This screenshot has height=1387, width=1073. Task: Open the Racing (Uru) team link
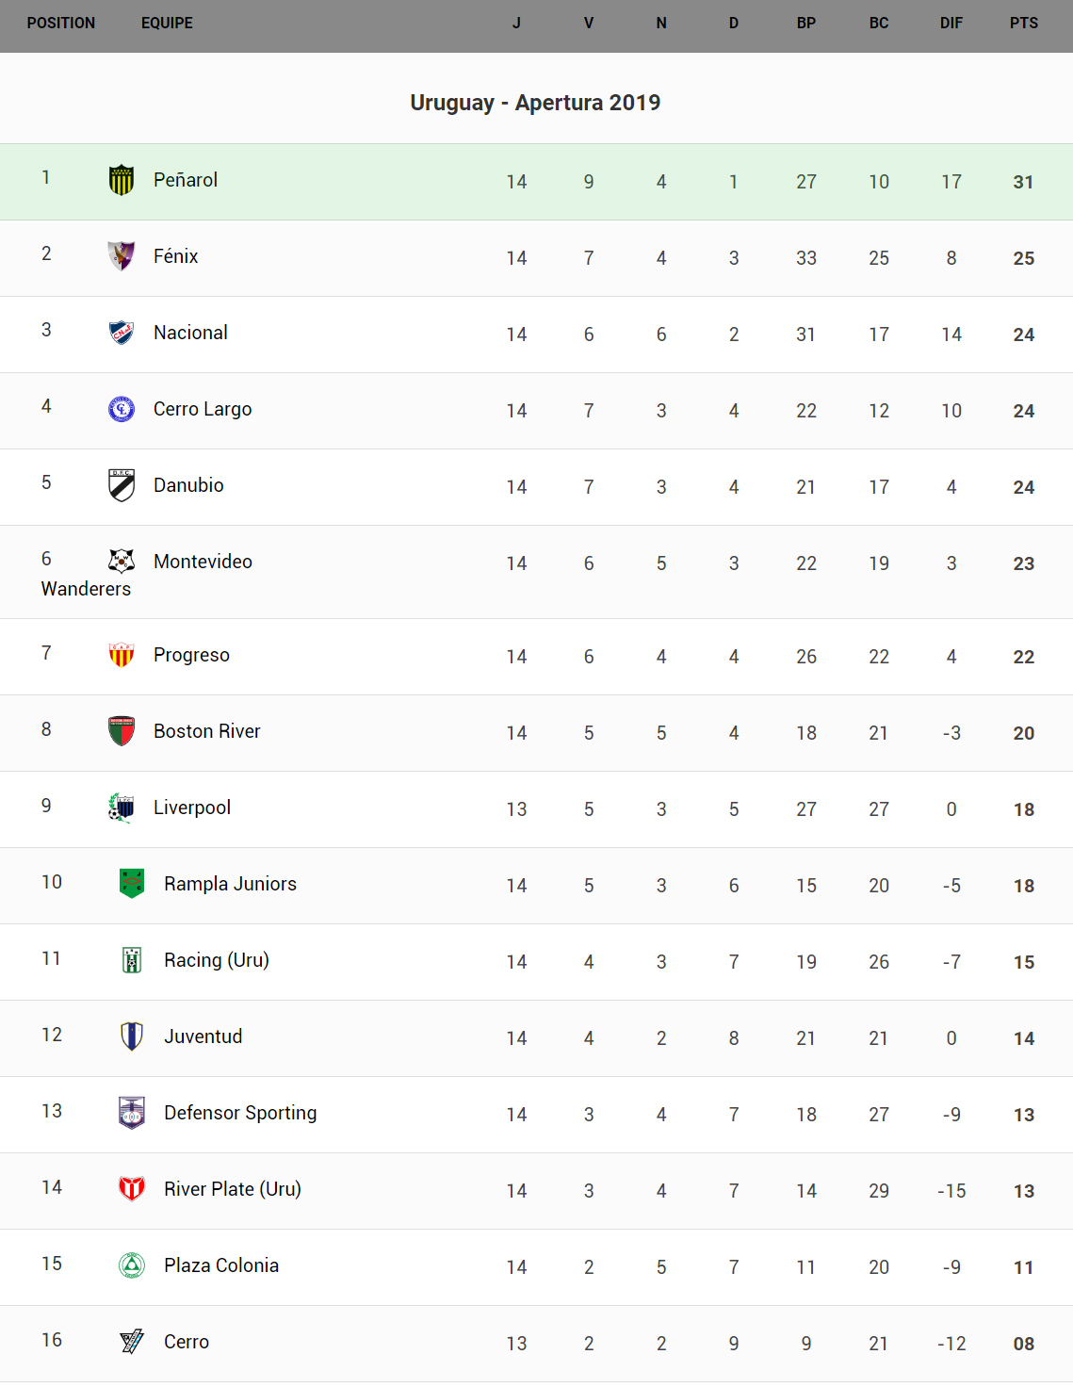(217, 960)
